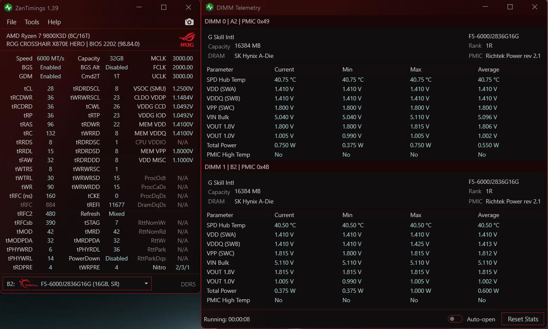Close the DIMM Telemetry window
Image resolution: width=548 pixels, height=329 pixels.
(x=535, y=7)
